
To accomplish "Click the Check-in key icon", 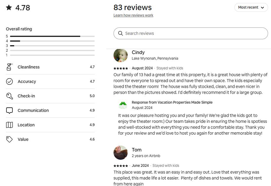I will coord(9,96).
